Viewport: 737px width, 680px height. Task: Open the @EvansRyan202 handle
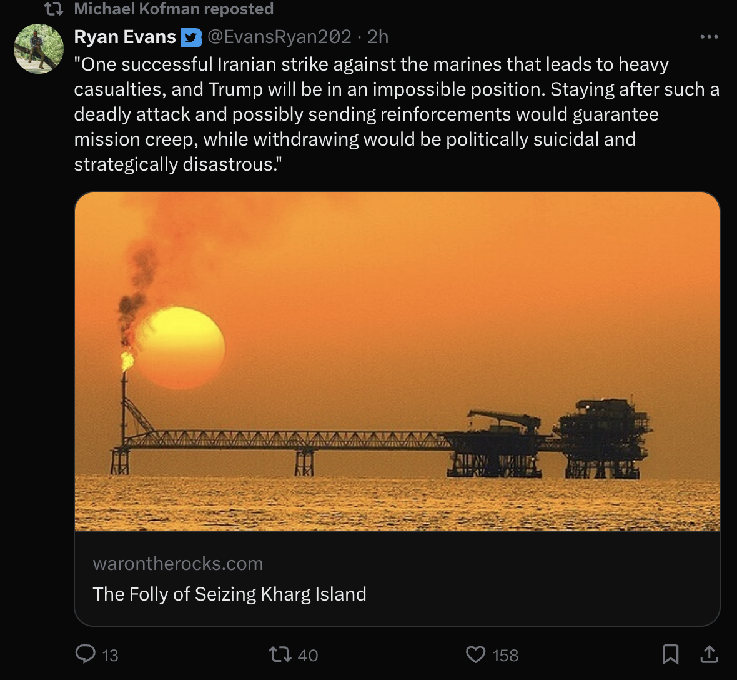pyautogui.click(x=279, y=37)
